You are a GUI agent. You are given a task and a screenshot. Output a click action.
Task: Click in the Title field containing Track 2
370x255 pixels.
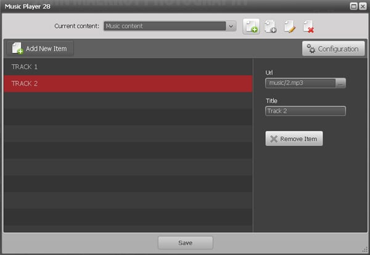(305, 111)
